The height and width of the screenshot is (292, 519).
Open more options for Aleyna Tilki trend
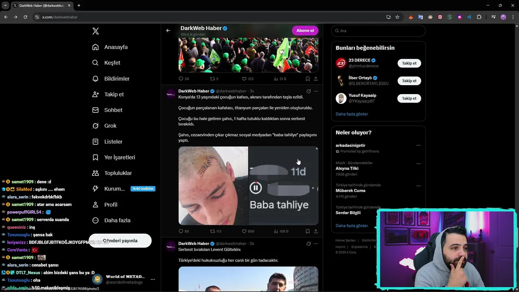pos(418,163)
